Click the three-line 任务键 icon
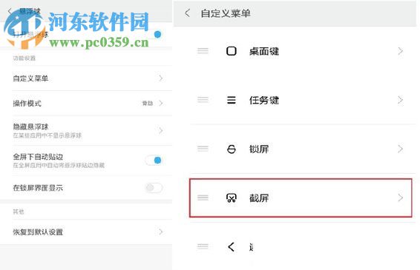 coord(232,100)
